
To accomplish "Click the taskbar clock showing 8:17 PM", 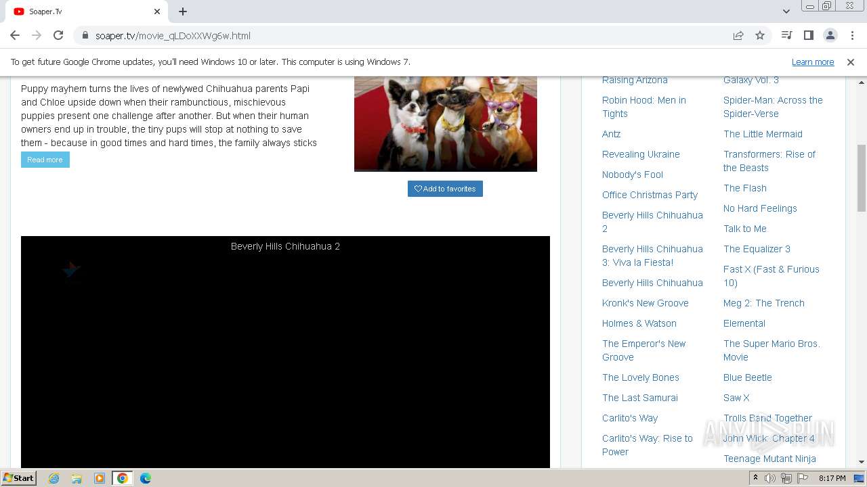I will click(832, 478).
